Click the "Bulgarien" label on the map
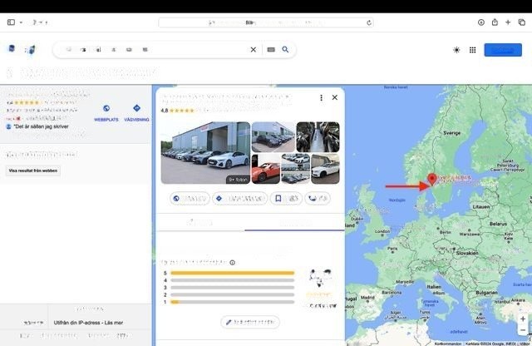This screenshot has width=532, height=346. pyautogui.click(x=486, y=293)
